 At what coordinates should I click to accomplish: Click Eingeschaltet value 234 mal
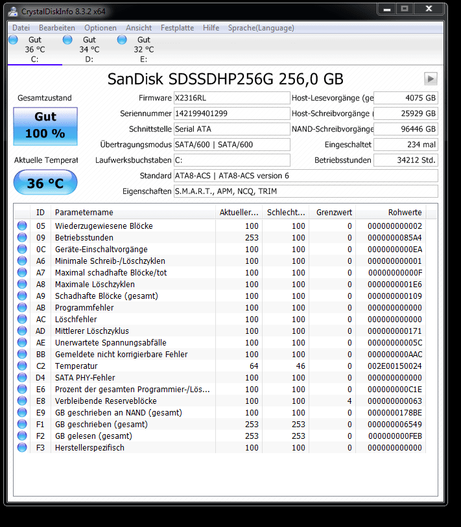coord(405,145)
